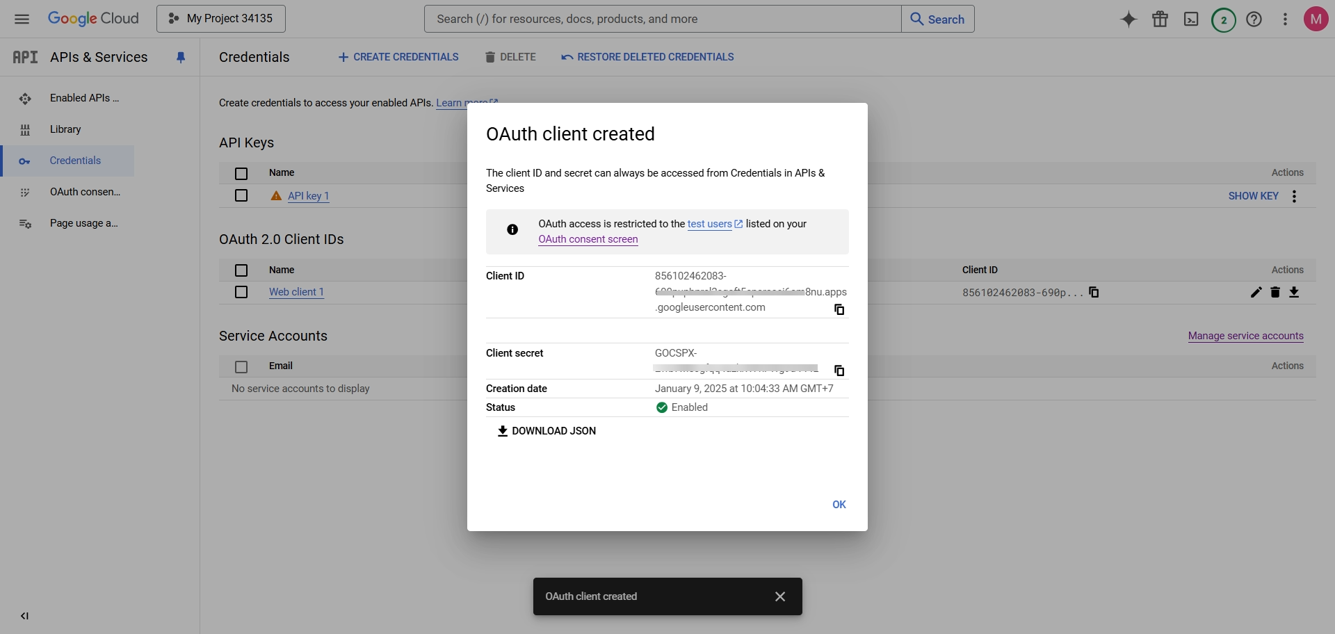
Task: Click the Credentials page heading
Action: pyautogui.click(x=254, y=57)
